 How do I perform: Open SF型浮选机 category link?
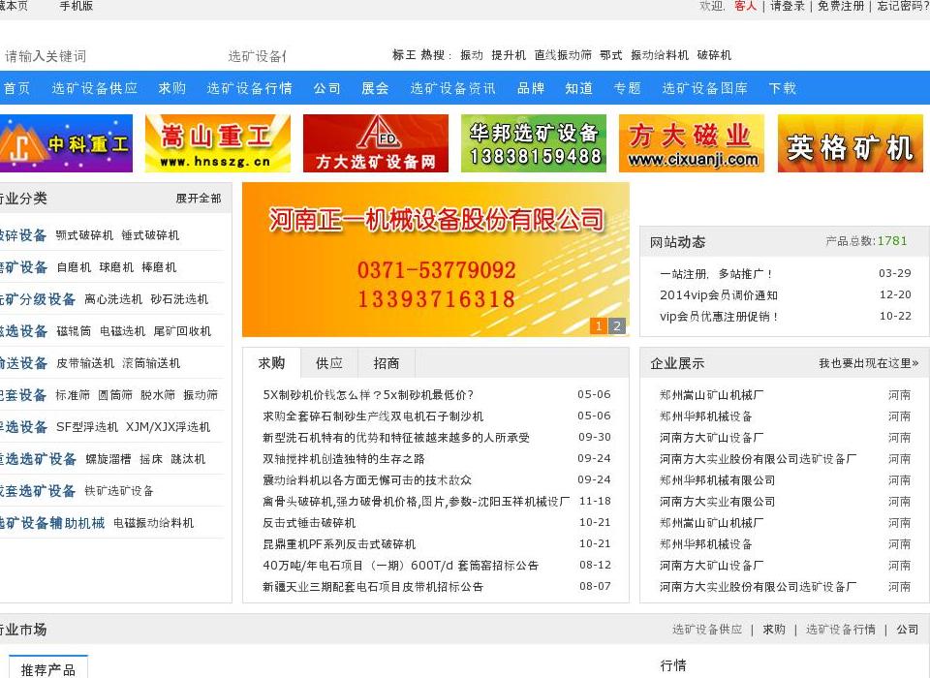pos(87,427)
